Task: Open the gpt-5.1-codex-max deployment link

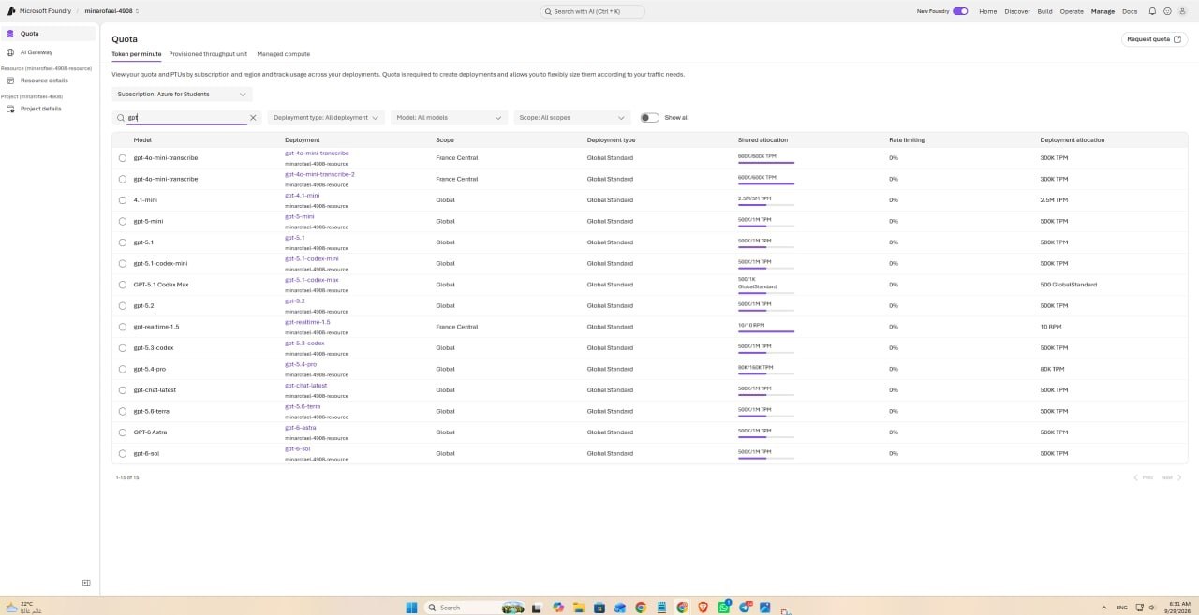Action: pyautogui.click(x=312, y=280)
